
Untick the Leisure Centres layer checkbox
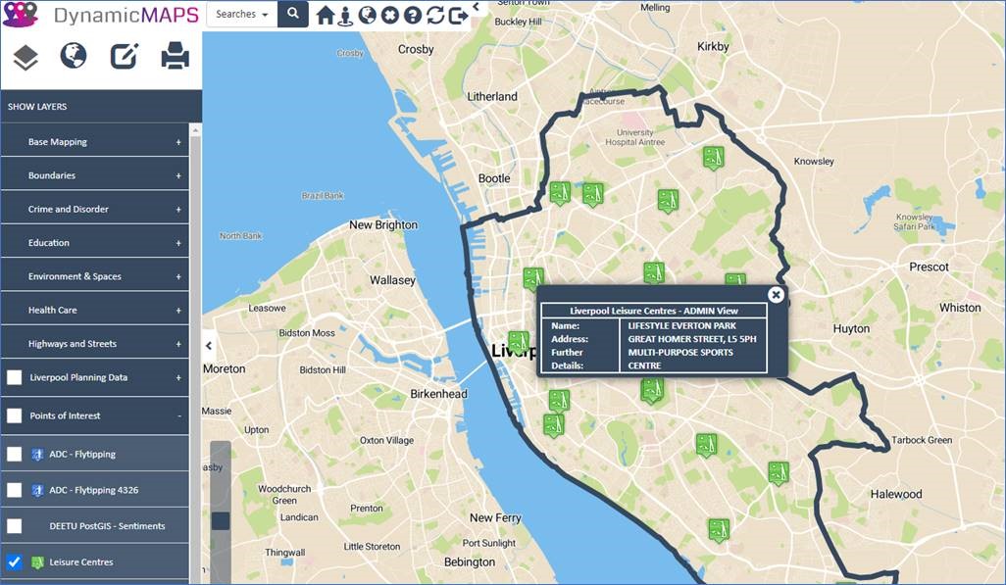tap(14, 562)
